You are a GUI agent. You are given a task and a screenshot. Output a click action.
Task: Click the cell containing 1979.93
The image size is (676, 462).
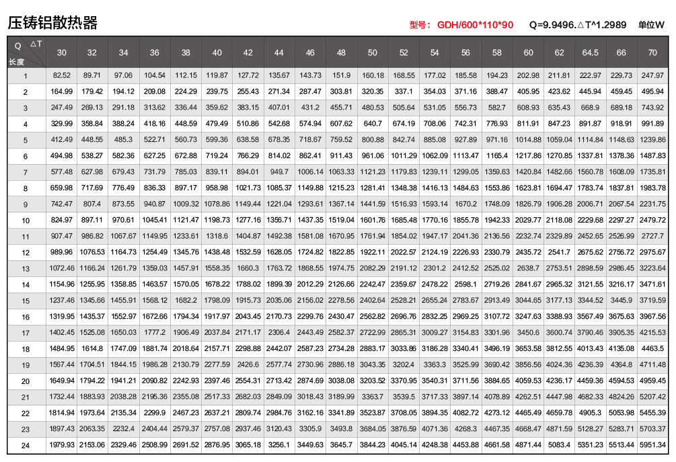62,445
